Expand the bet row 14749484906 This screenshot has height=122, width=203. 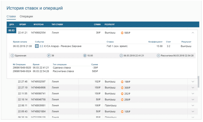[x=193, y=88]
